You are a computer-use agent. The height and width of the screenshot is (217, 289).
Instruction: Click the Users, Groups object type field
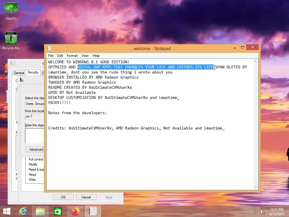pos(35,104)
